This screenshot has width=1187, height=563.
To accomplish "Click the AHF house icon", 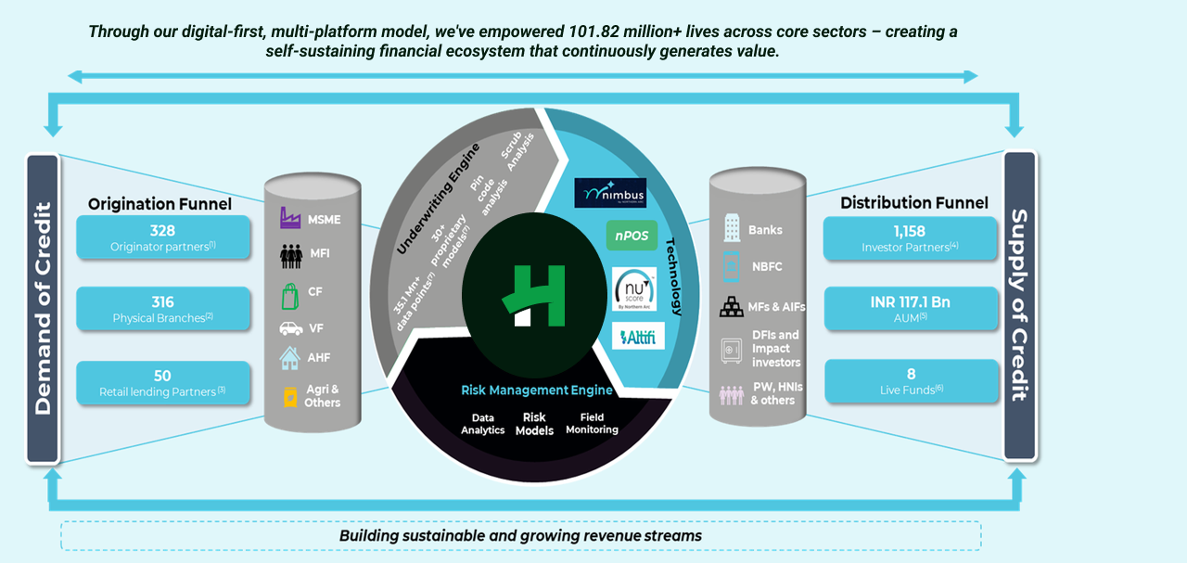I will click(290, 358).
